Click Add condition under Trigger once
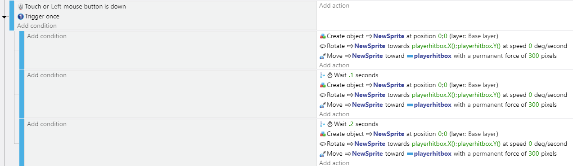 [x=37, y=26]
